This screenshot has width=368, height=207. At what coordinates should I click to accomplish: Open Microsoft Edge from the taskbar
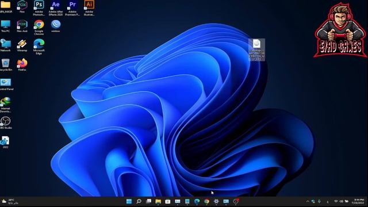tap(197, 201)
